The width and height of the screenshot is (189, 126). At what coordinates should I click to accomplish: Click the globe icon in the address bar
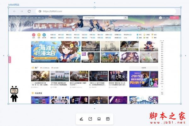click(40, 11)
